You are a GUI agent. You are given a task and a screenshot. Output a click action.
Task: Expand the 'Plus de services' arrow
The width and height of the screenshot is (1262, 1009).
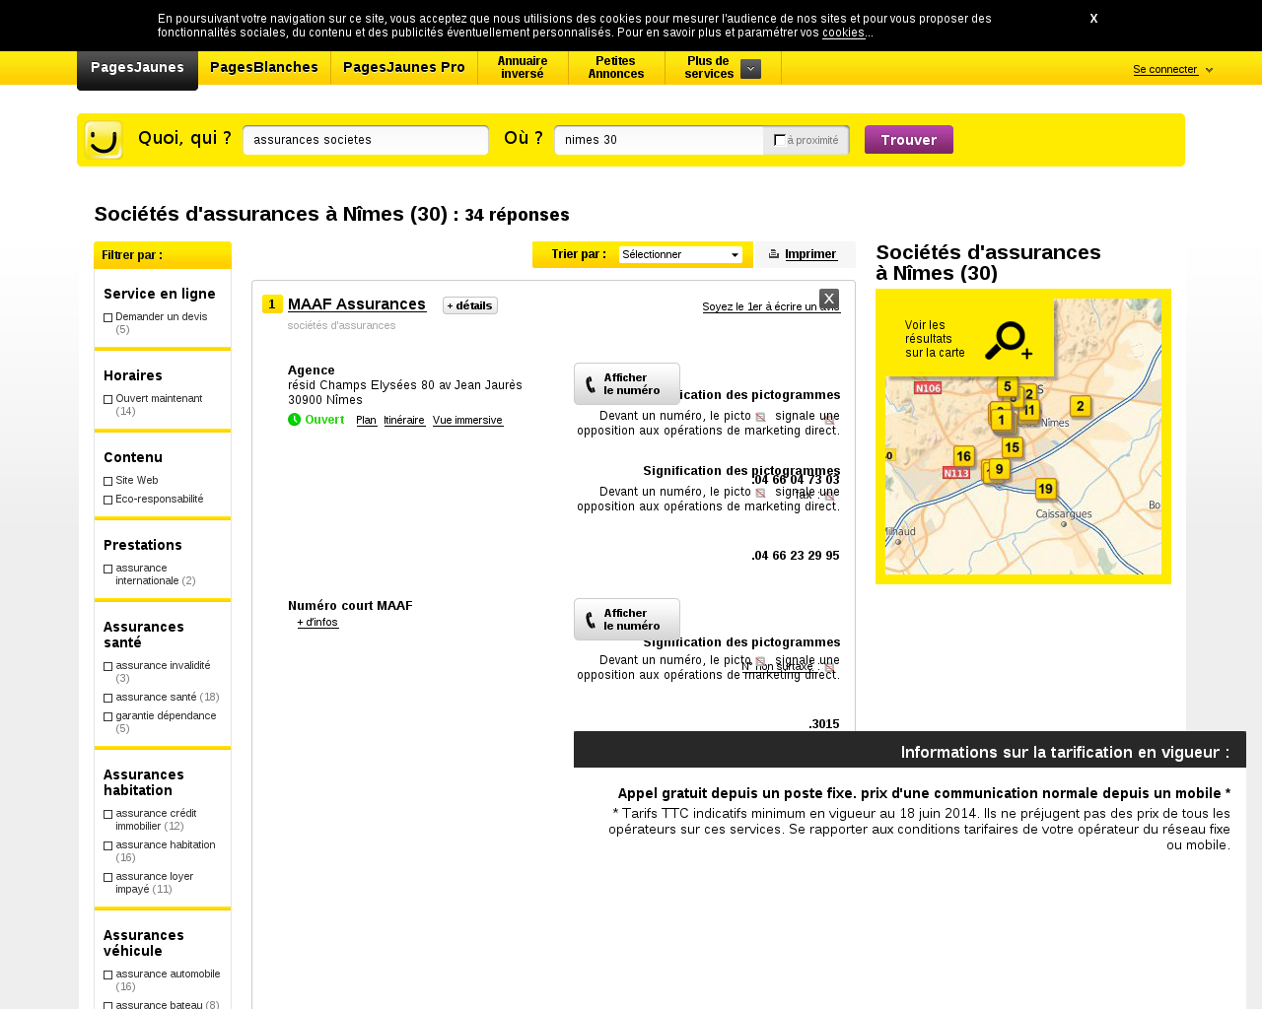[x=750, y=68]
